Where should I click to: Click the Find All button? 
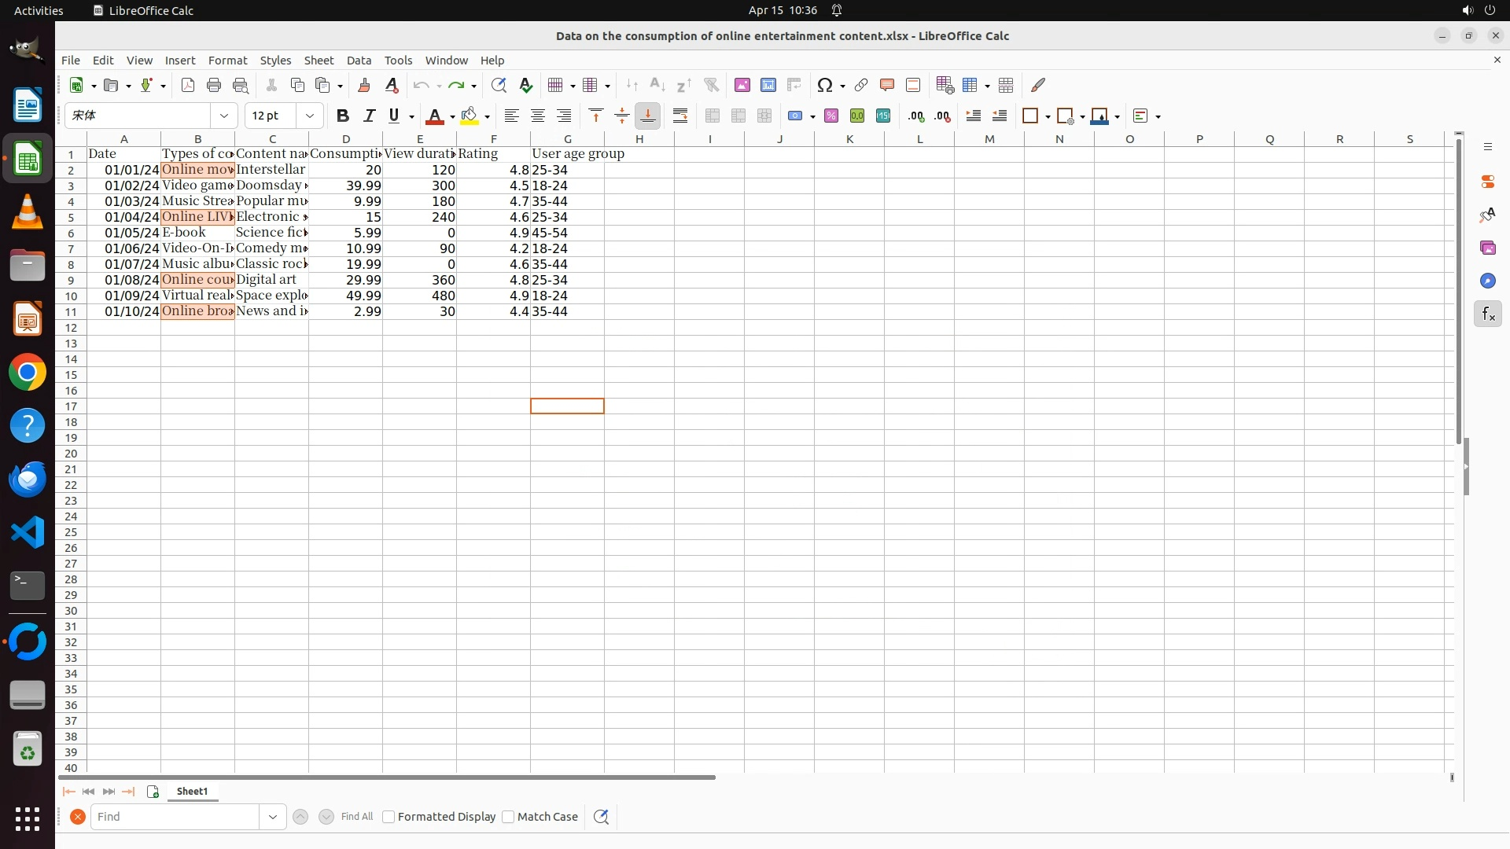pos(356,817)
